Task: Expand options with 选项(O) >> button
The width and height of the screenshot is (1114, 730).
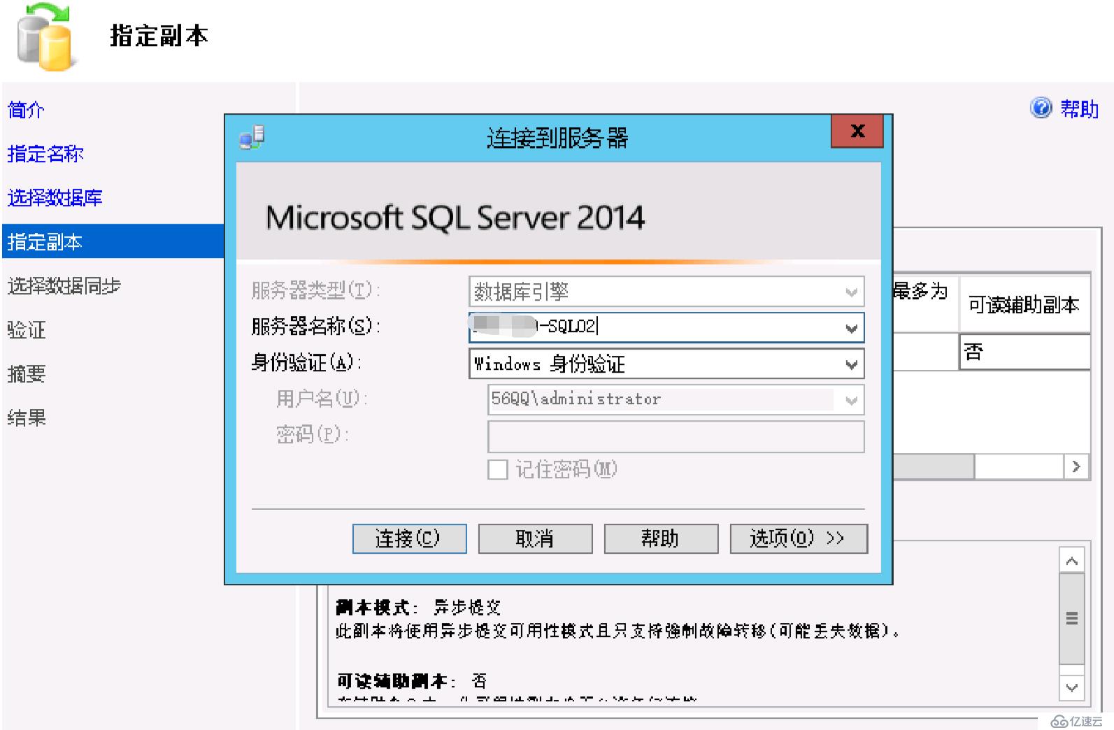Action: coord(799,538)
